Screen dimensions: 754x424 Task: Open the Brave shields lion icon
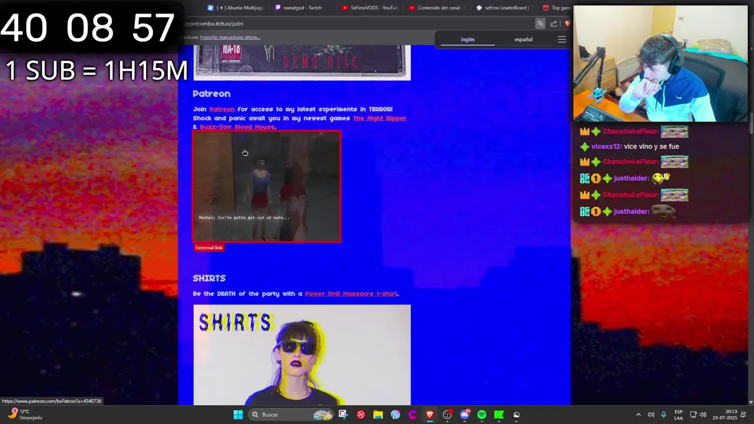pyautogui.click(x=567, y=24)
